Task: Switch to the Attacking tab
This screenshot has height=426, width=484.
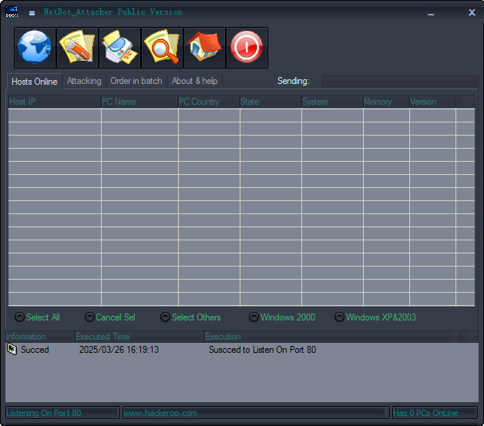Action: 84,81
